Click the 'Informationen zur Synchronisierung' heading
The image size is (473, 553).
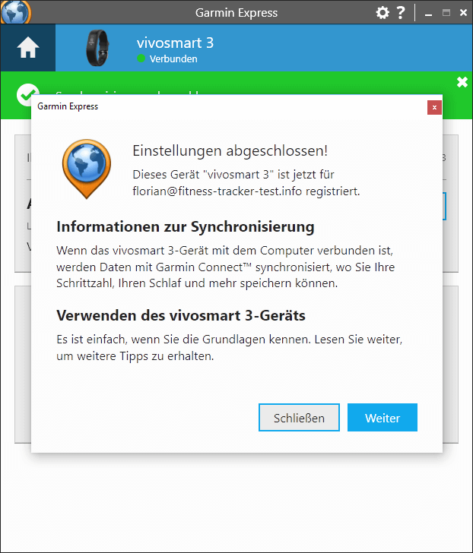[186, 227]
